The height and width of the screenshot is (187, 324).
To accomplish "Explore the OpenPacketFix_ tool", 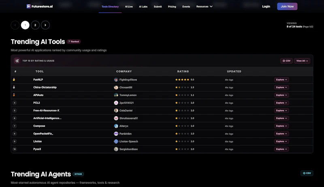I will click(281, 134).
